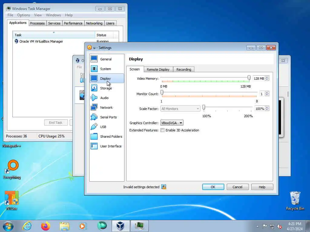Click the Scale Factor spinbox arrows
Screen dimensions: 310x232
(x=267, y=108)
